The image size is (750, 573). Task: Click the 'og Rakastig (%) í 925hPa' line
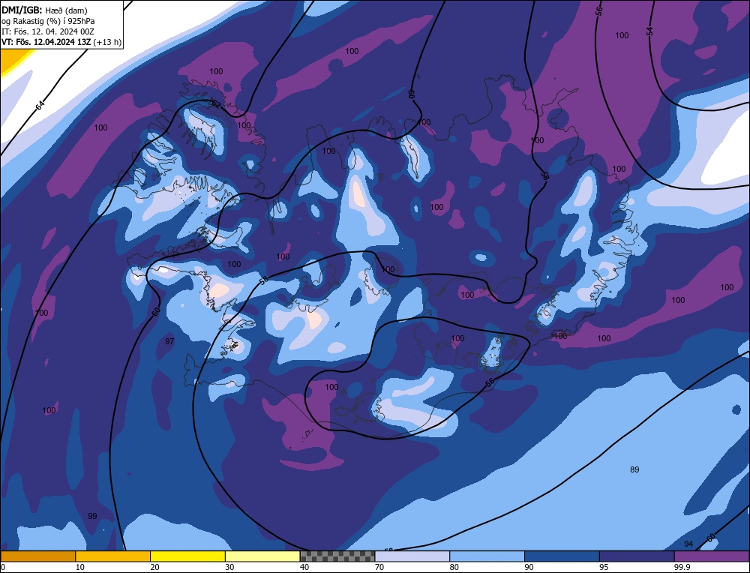point(48,21)
